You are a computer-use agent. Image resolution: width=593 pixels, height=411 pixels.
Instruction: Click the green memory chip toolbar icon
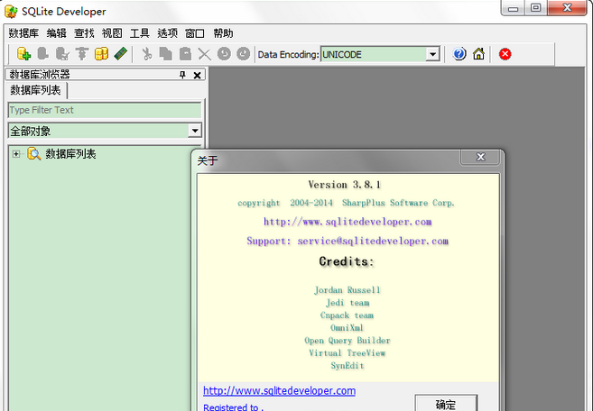pyautogui.click(x=121, y=54)
